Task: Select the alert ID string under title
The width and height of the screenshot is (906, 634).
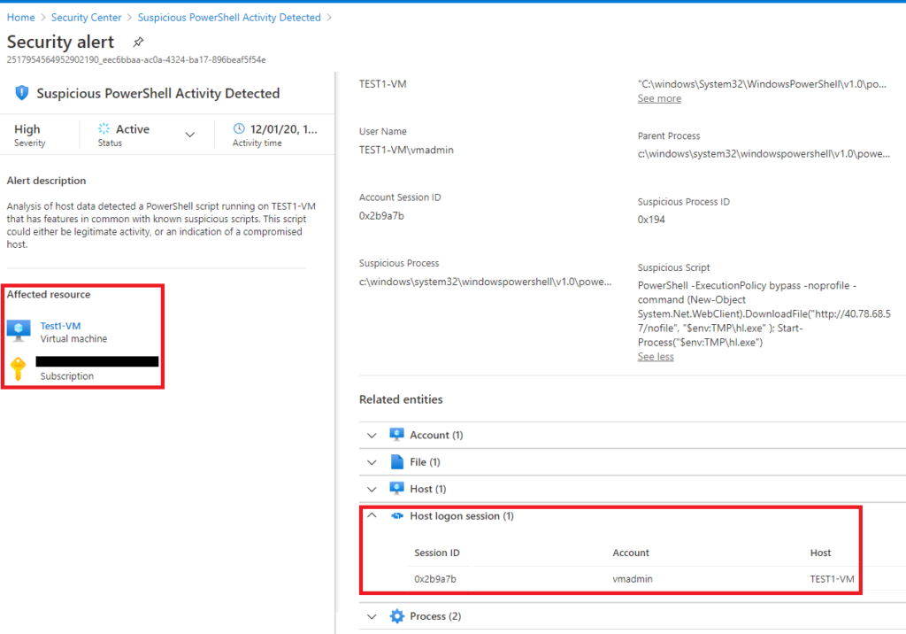Action: coord(136,59)
